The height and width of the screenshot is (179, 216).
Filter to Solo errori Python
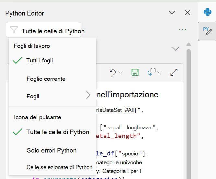[x=52, y=150]
